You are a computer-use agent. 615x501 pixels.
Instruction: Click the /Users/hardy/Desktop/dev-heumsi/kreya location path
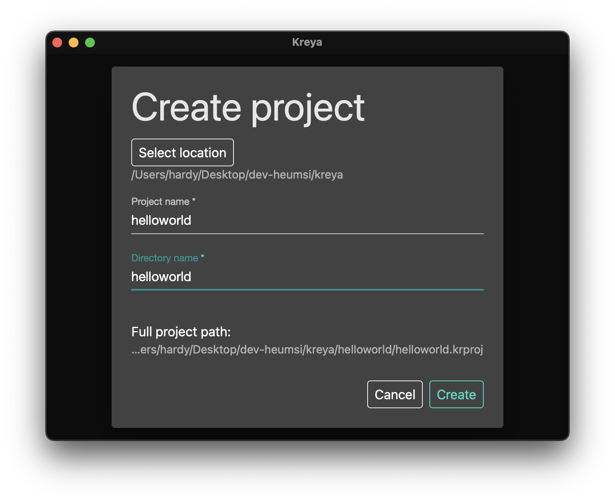tap(237, 175)
